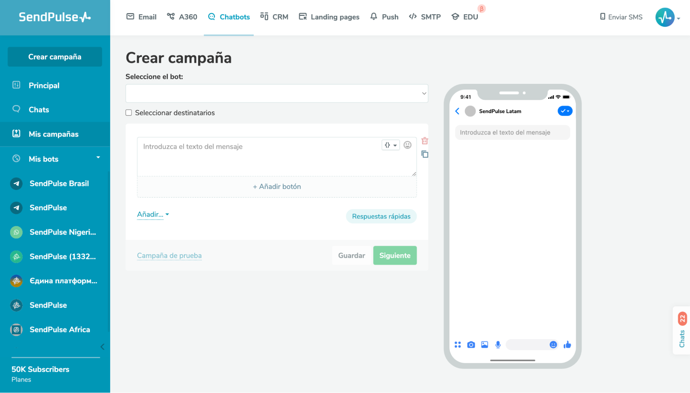Click the camera icon in phone preview

(x=471, y=345)
